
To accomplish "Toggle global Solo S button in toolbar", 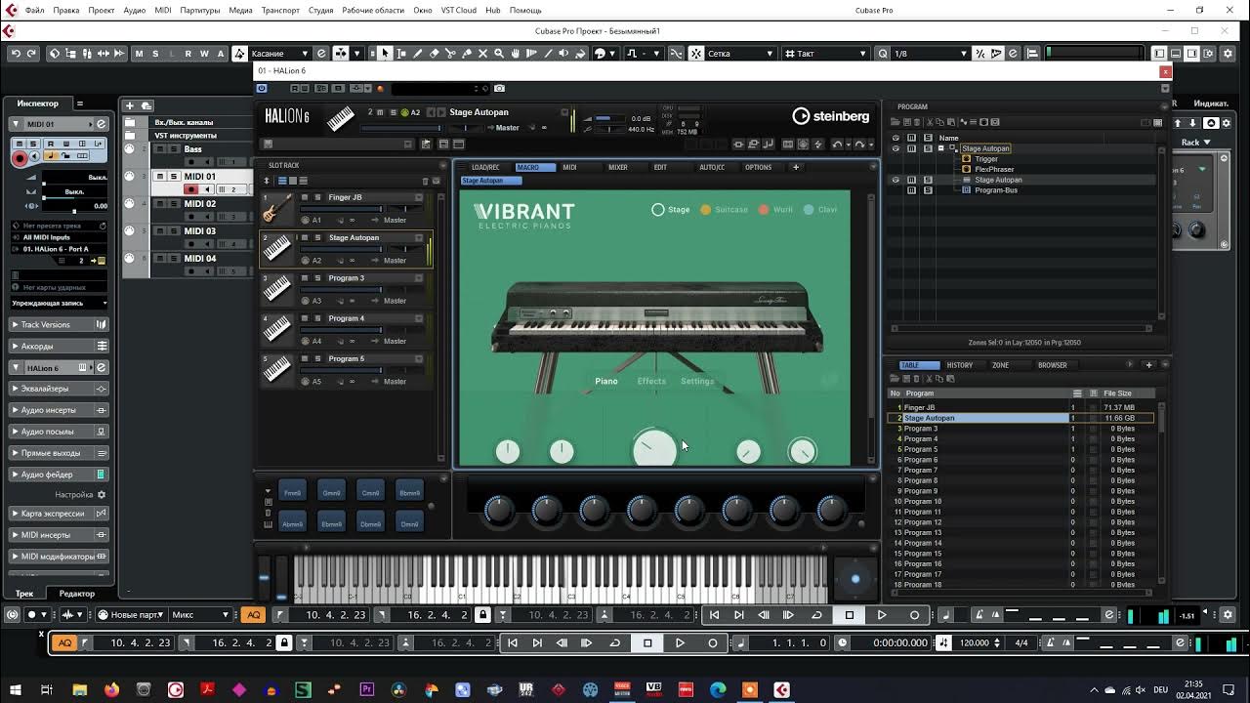I will pyautogui.click(x=155, y=54).
